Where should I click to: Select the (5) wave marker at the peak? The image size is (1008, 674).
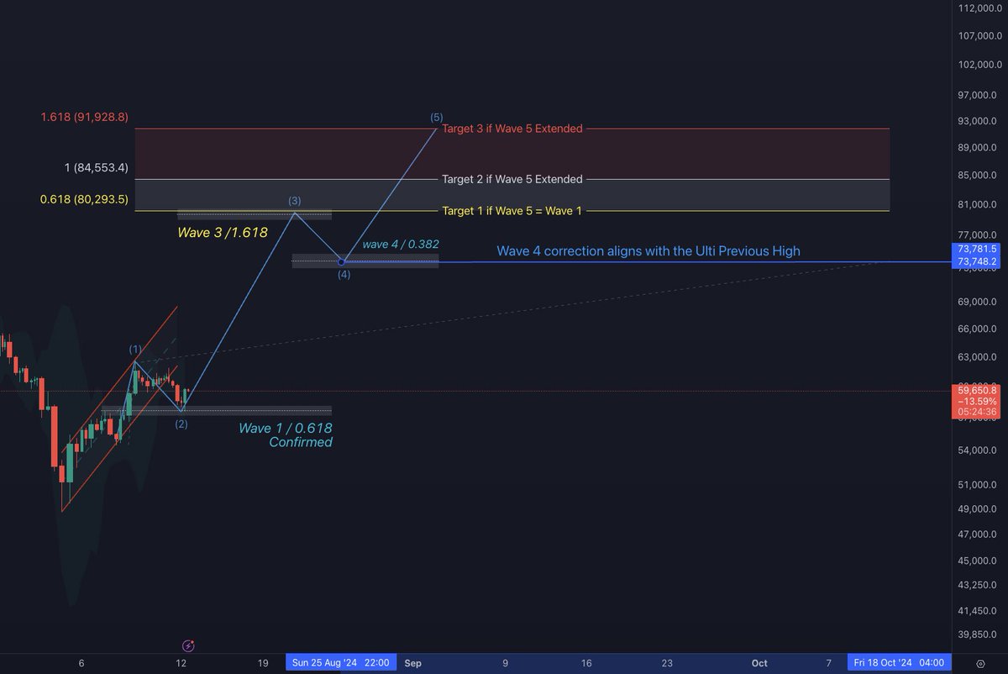pyautogui.click(x=435, y=118)
